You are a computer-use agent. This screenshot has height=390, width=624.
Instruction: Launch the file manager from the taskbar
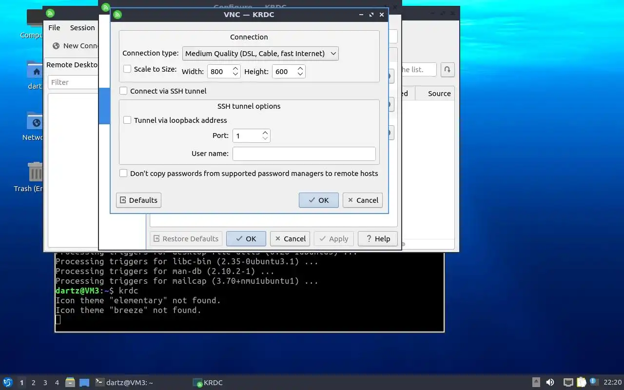coord(70,382)
